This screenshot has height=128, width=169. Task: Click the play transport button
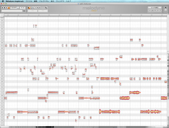point(6,8)
